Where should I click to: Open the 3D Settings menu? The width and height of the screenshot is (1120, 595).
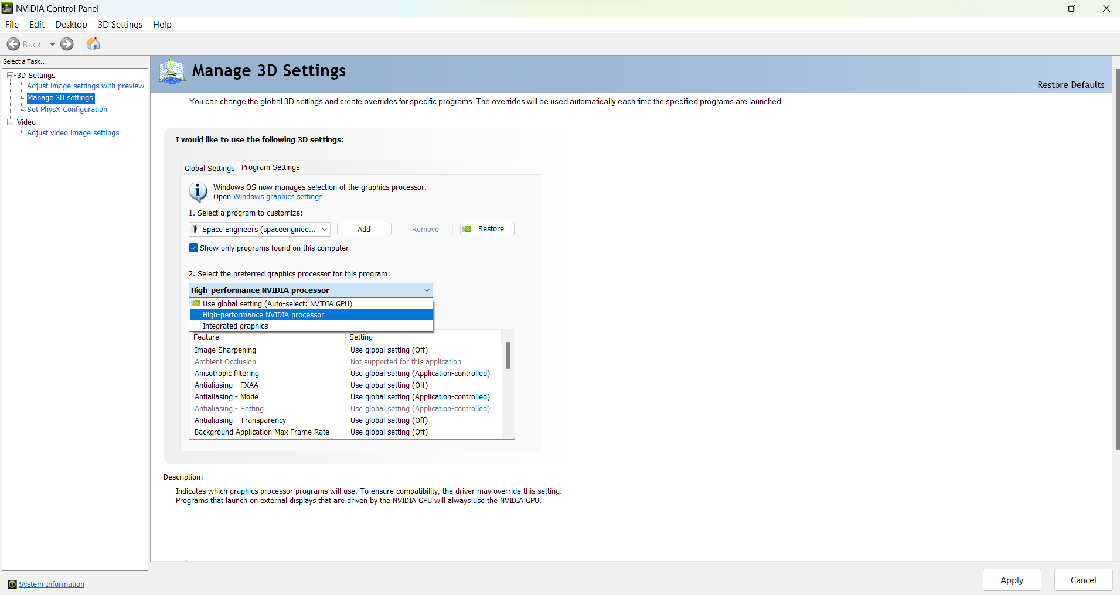click(x=120, y=25)
